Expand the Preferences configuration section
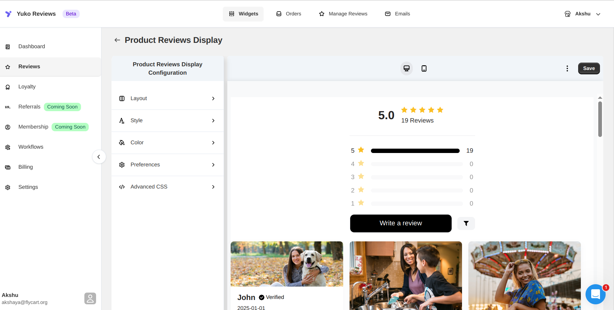This screenshot has width=614, height=310. 167,165
